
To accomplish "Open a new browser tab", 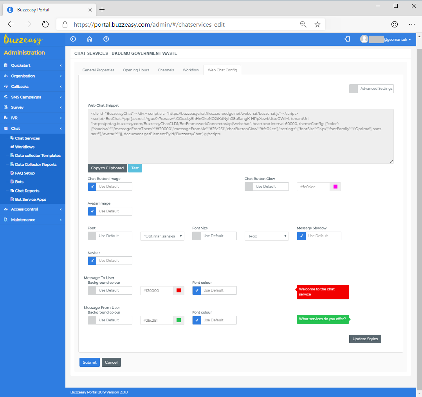I will [x=102, y=10].
